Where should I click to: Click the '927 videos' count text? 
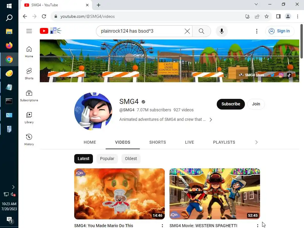[x=183, y=110]
